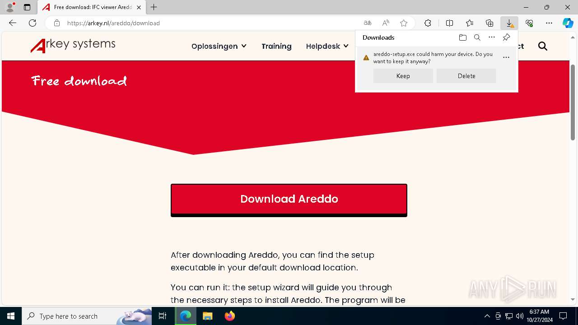The height and width of the screenshot is (325, 578).
Task: Pin the Downloads panel
Action: point(506,37)
